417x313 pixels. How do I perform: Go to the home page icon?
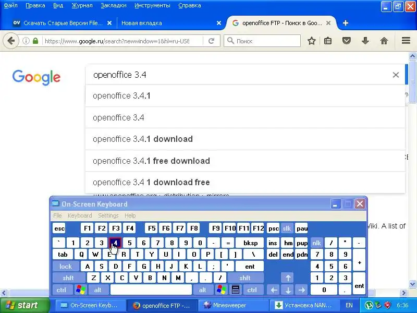click(x=384, y=41)
